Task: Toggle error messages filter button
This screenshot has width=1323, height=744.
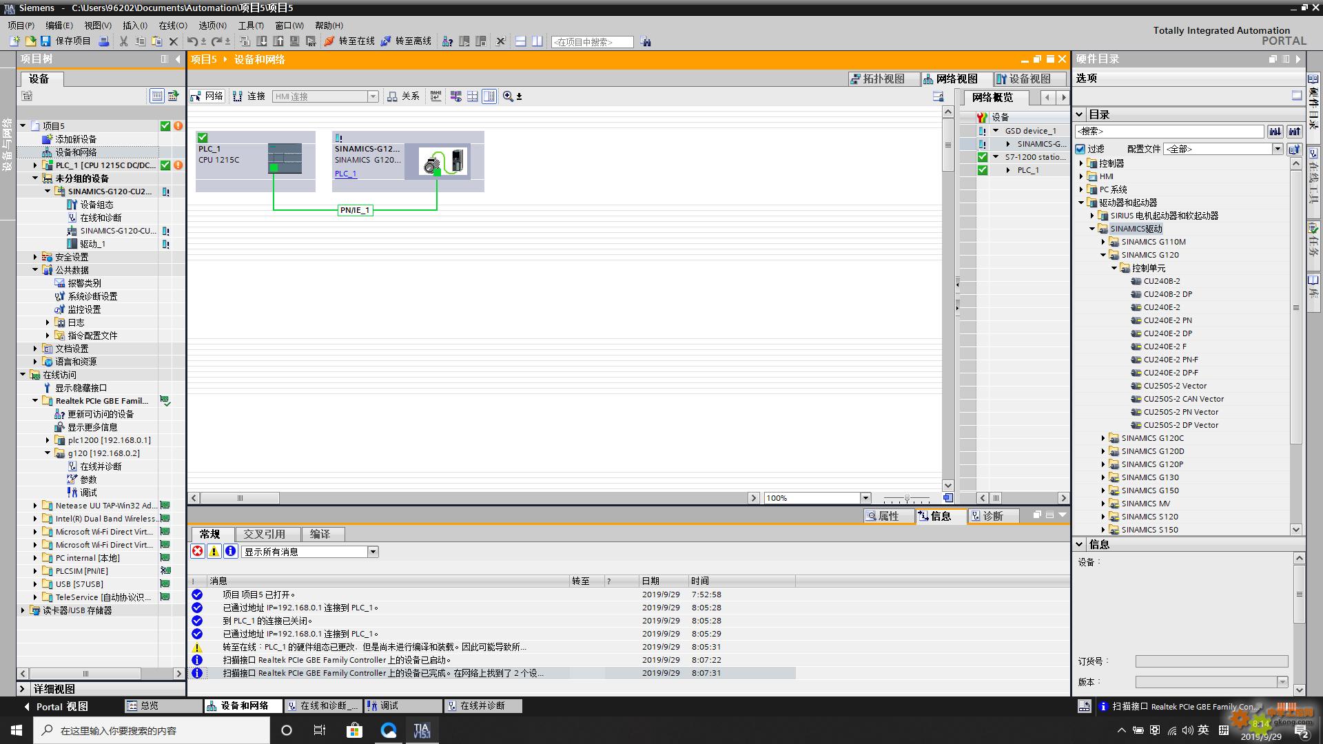Action: click(x=198, y=551)
